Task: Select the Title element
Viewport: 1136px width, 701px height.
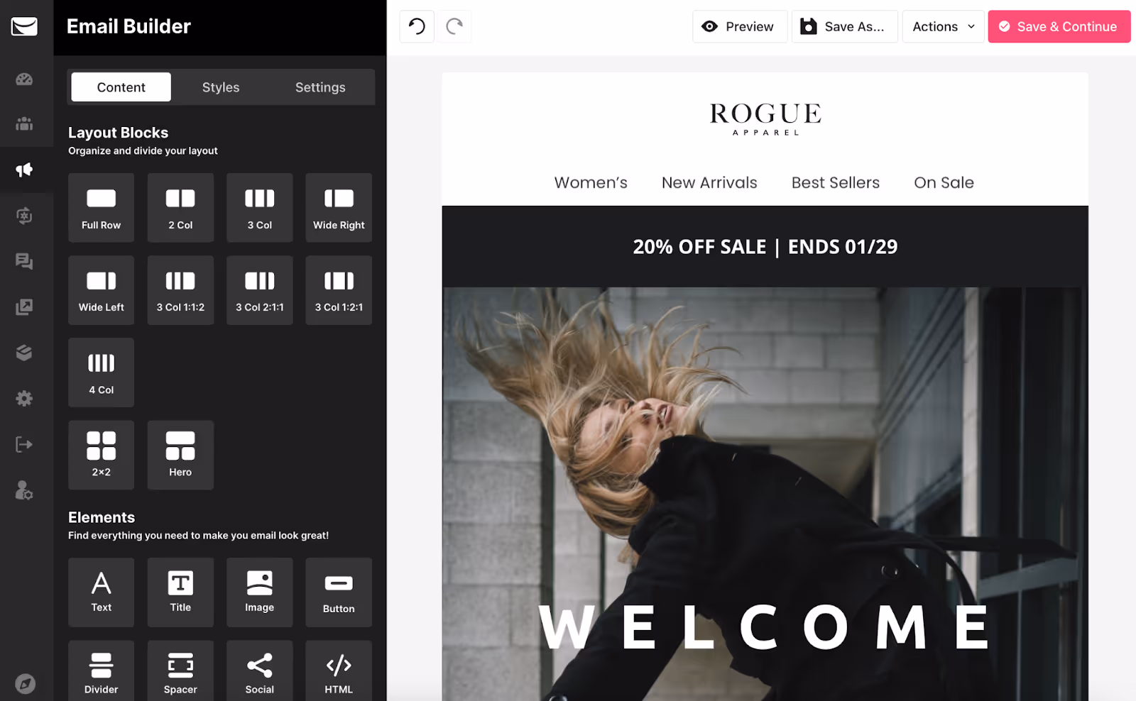Action: pyautogui.click(x=180, y=592)
